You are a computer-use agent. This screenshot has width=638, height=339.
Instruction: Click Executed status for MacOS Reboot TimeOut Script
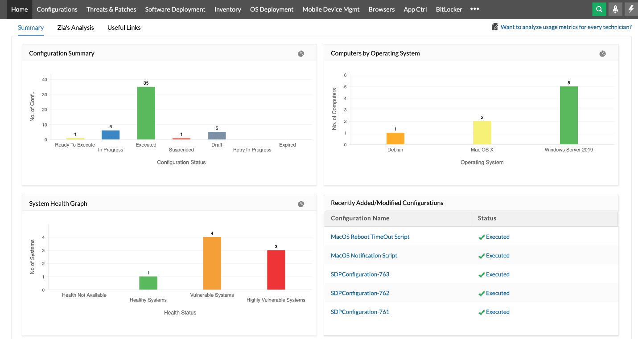point(498,237)
